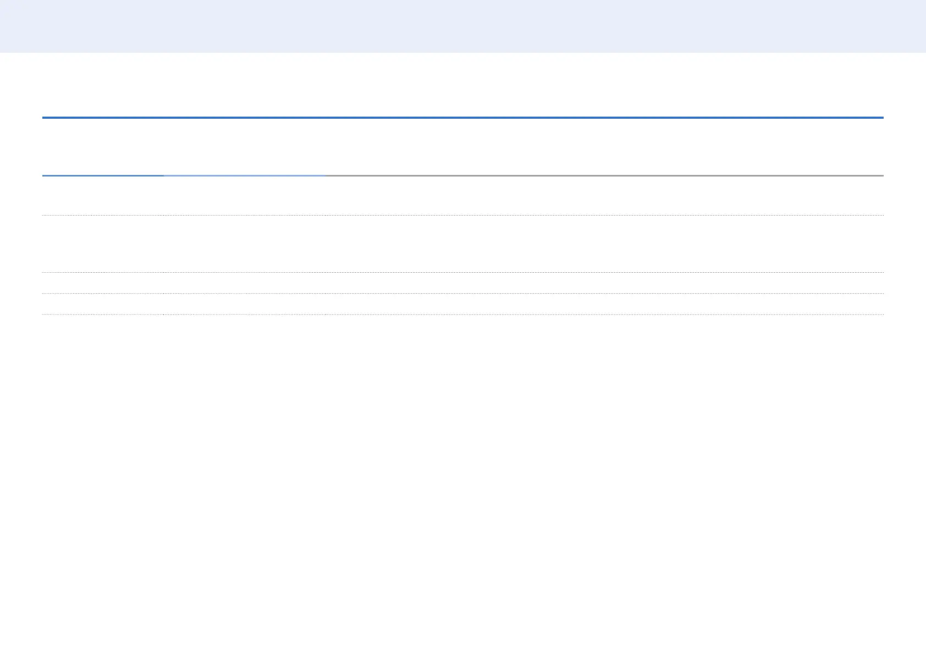Image resolution: width=926 pixels, height=655 pixels.
Task: Click the tall second row, third column
Action: pos(604,244)
